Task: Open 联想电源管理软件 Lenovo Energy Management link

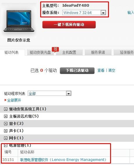Action: tap(63, 160)
